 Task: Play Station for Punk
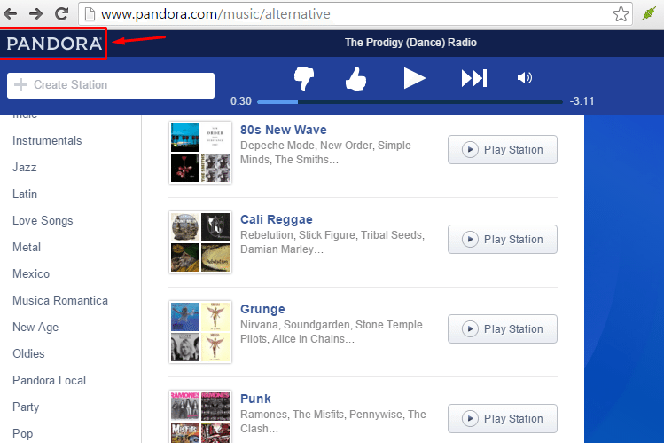[x=503, y=419]
